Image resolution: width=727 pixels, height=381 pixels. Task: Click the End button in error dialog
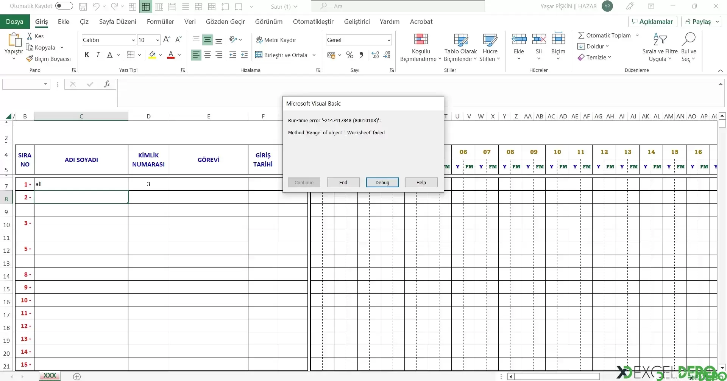pos(343,182)
